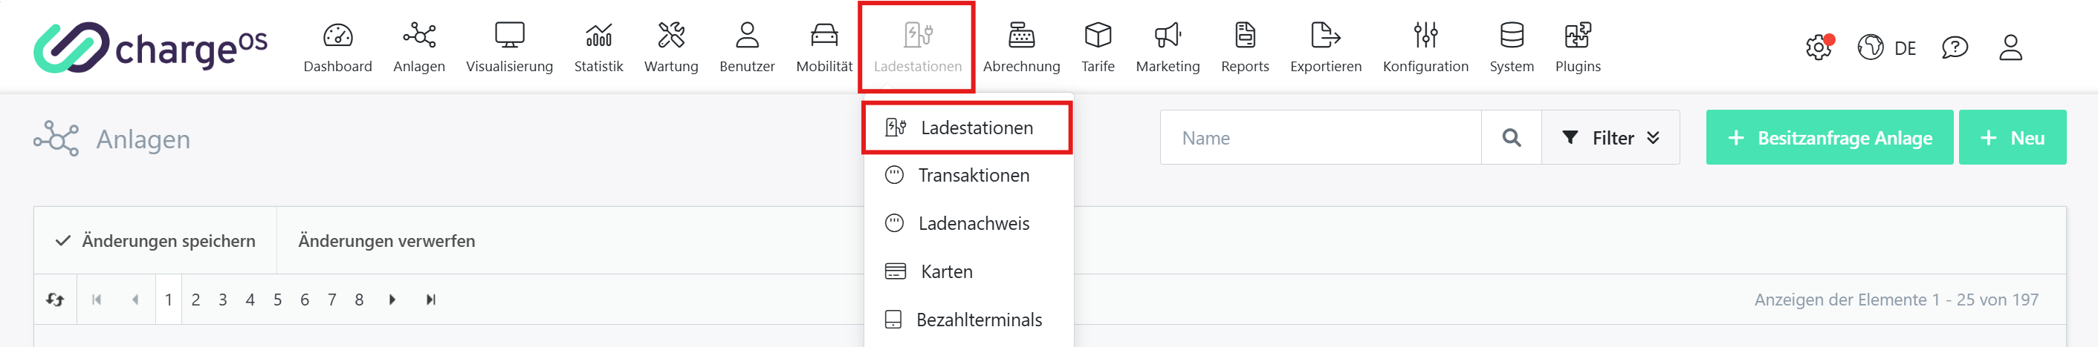The width and height of the screenshot is (2098, 347).
Task: Click the Marketing megaphone icon
Action: point(1167,36)
